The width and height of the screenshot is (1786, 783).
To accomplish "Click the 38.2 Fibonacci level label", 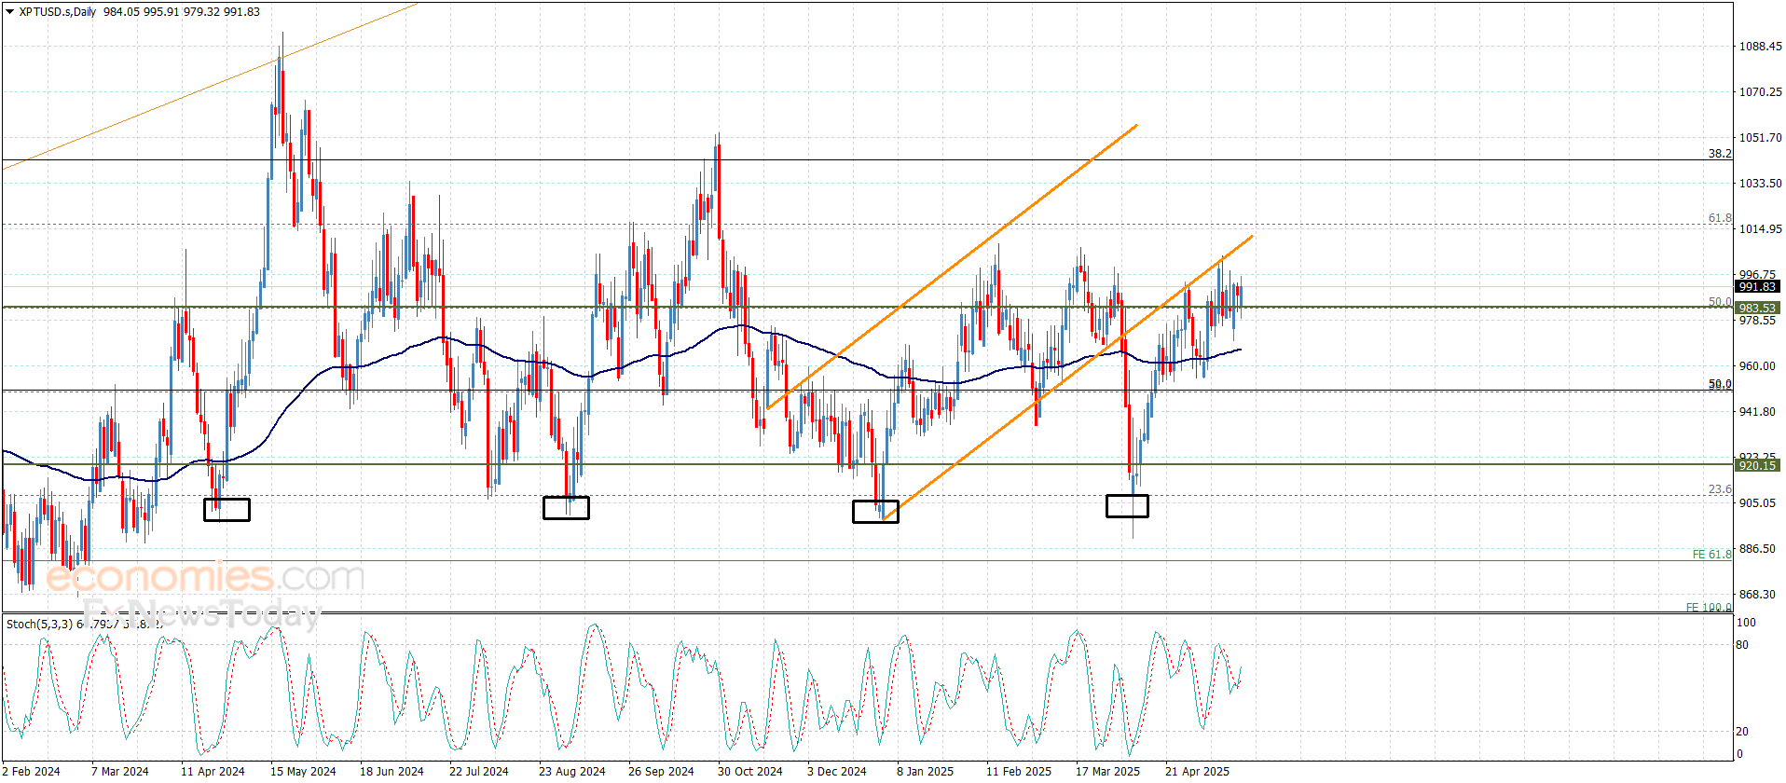I will point(1719,153).
